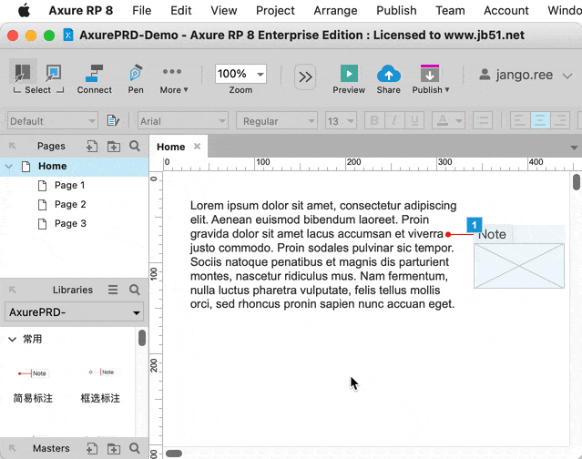Click the Lorem ipsum text paragraph
This screenshot has height=459, width=582.
click(323, 255)
